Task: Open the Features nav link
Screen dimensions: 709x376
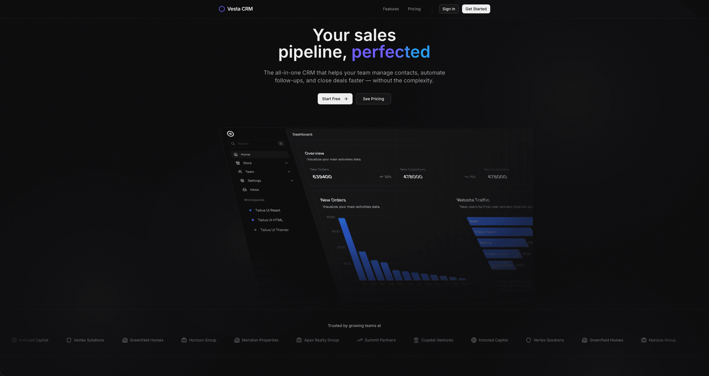Action: pos(391,9)
